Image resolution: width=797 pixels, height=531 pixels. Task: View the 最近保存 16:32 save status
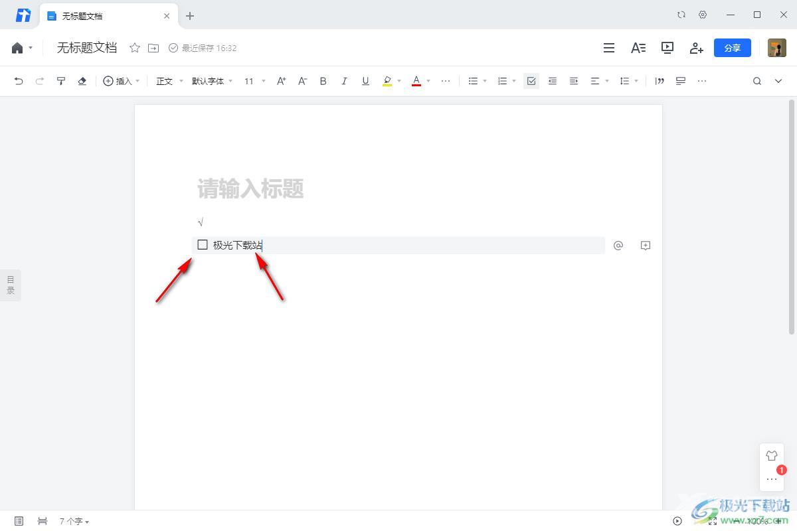click(x=203, y=48)
